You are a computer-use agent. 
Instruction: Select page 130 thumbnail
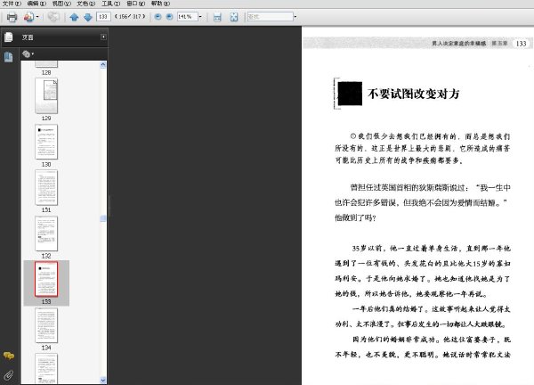tap(46, 142)
